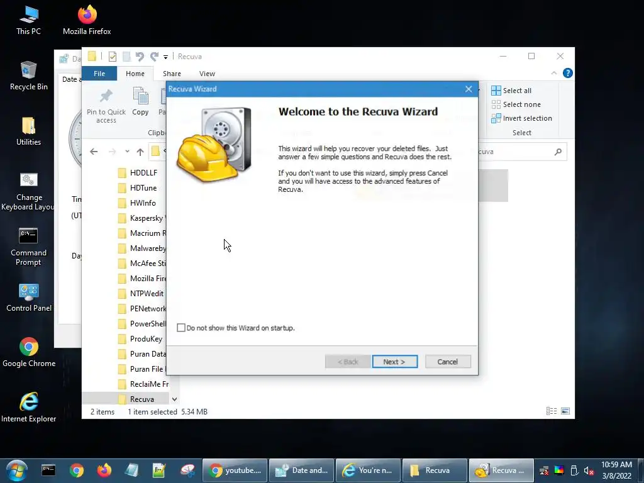Screen dimensions: 644x483
Task: Click Properties icon in quick access toolbar
Action: tap(112, 57)
